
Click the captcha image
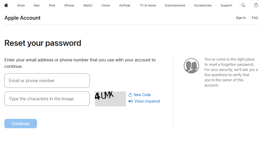110,99
